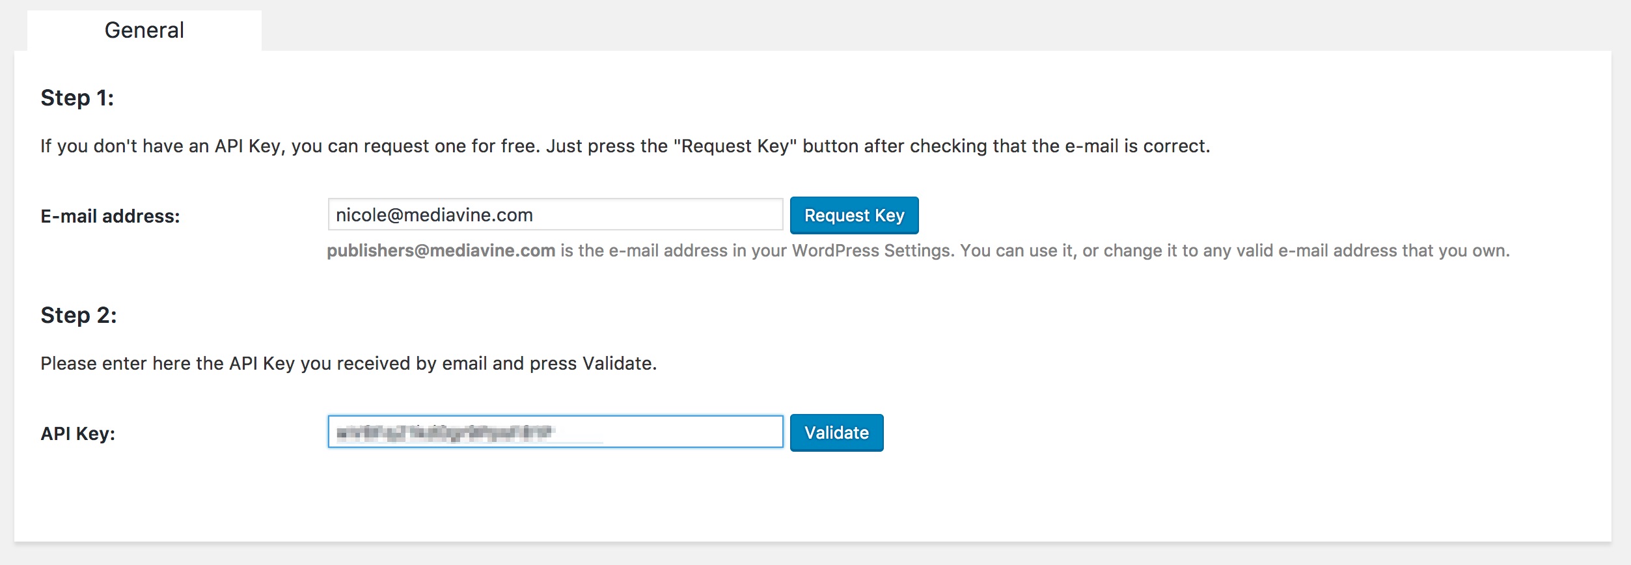Click the blurred API key value
The width and height of the screenshot is (1631, 565).
[444, 432]
